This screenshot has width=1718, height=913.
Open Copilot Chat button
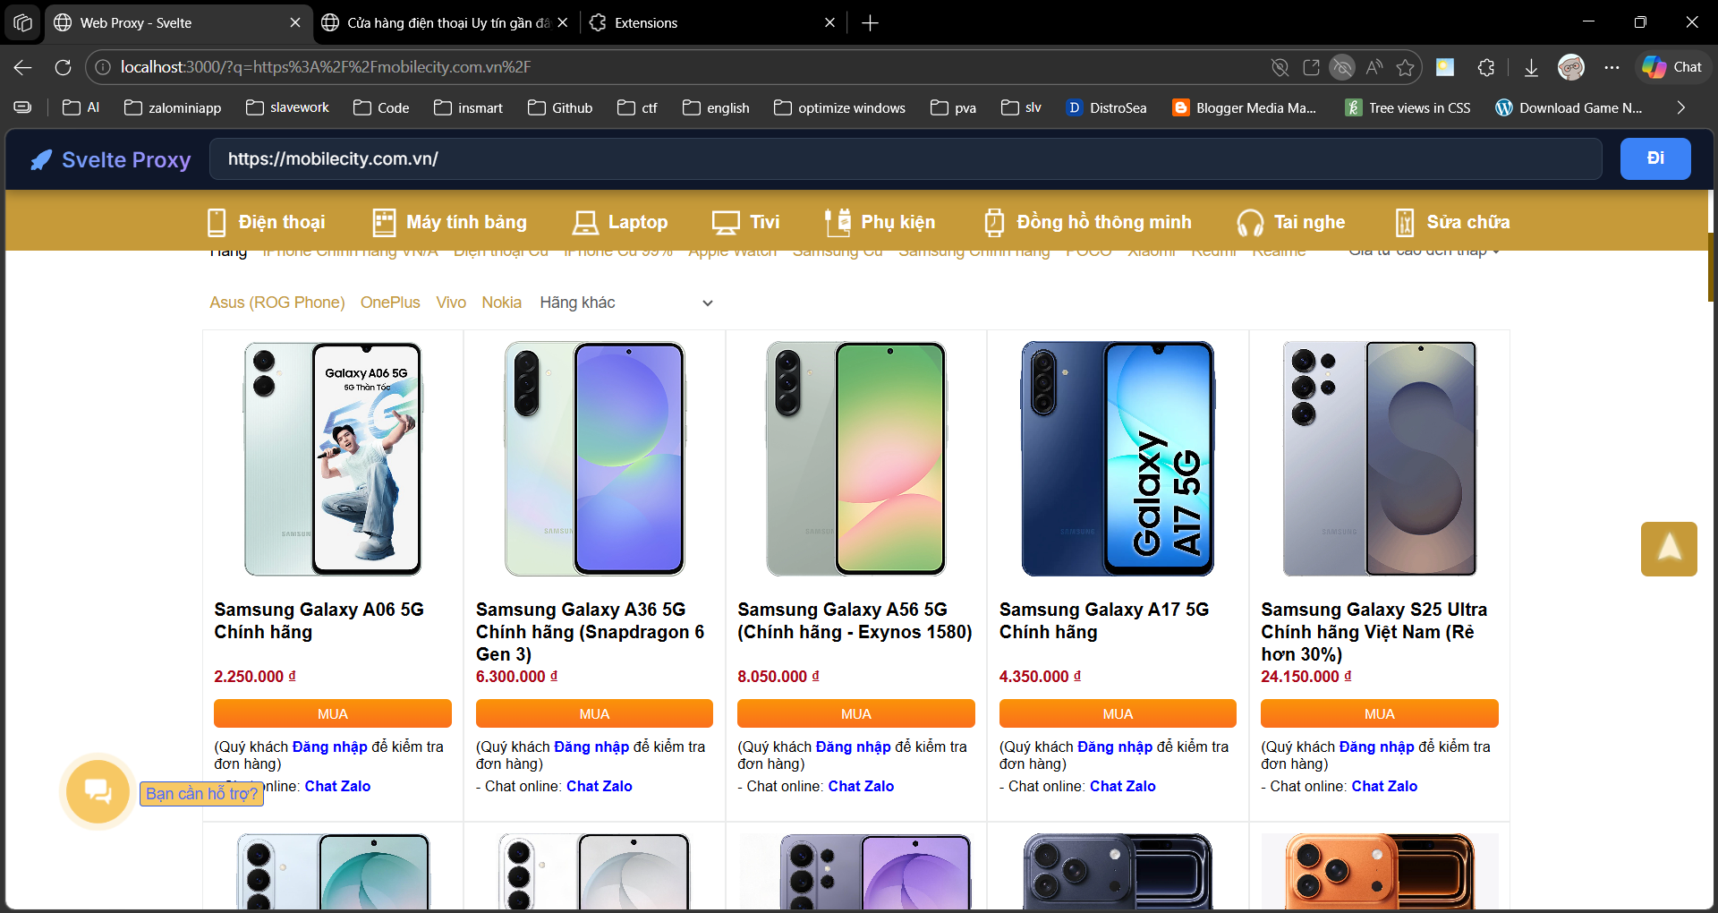click(1672, 67)
